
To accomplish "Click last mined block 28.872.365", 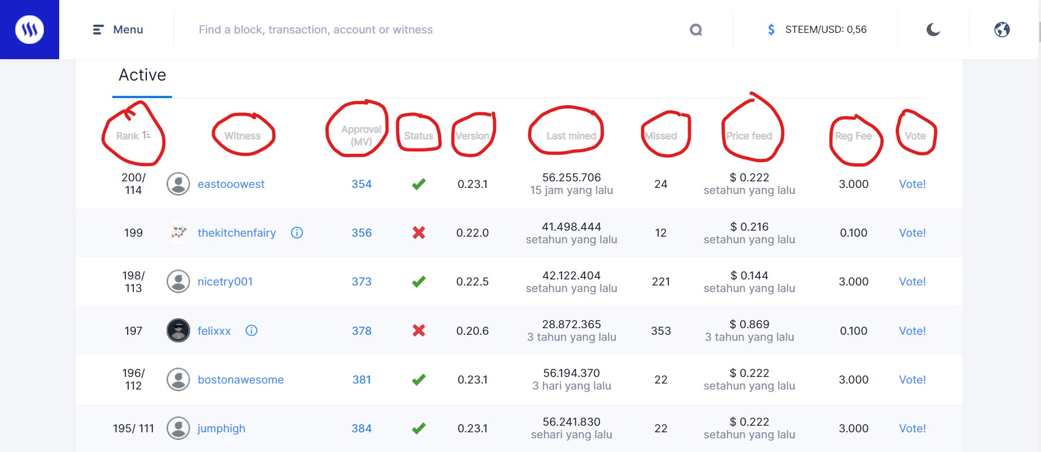I will [571, 324].
